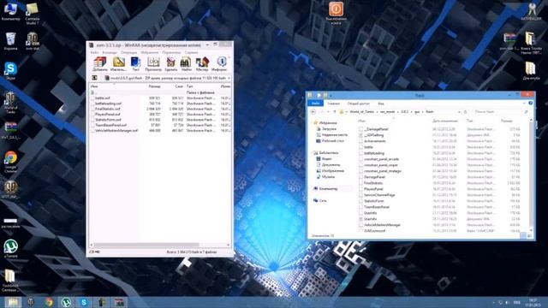Select the Skype icon on the desktop
This screenshot has width=548, height=308.
[10, 71]
